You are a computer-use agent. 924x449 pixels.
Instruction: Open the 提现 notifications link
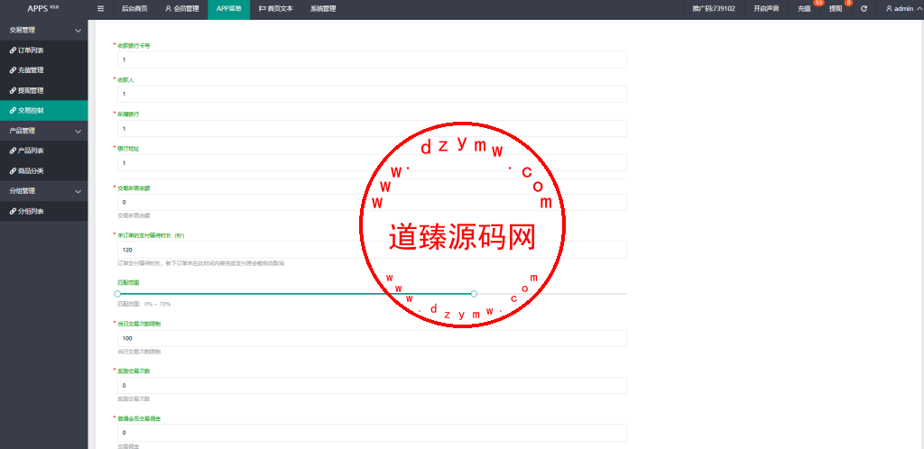click(x=836, y=9)
